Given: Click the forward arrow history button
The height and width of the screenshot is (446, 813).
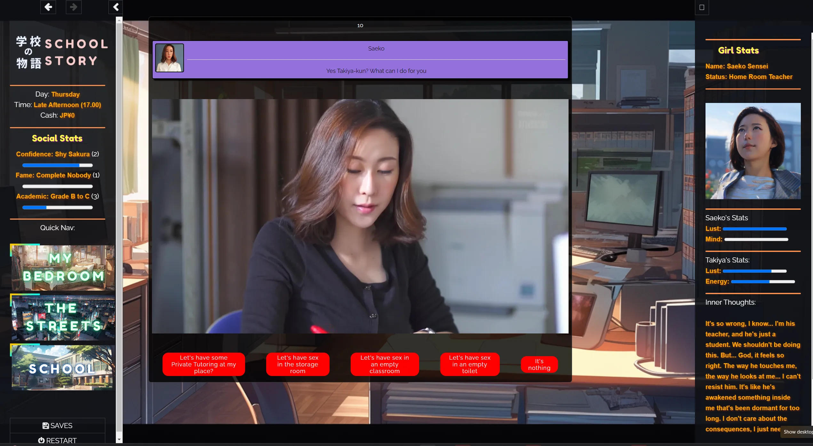Looking at the screenshot, I should click(74, 7).
